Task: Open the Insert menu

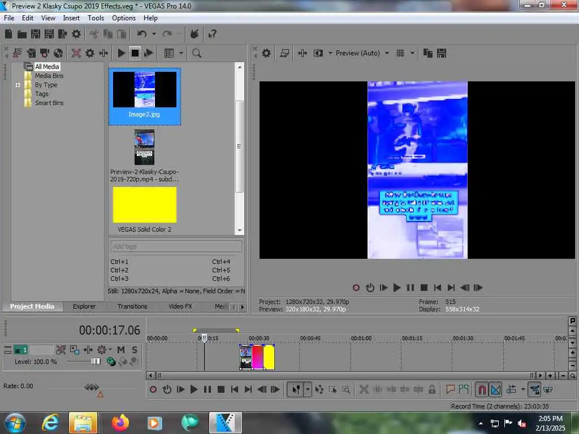Action: click(x=71, y=18)
